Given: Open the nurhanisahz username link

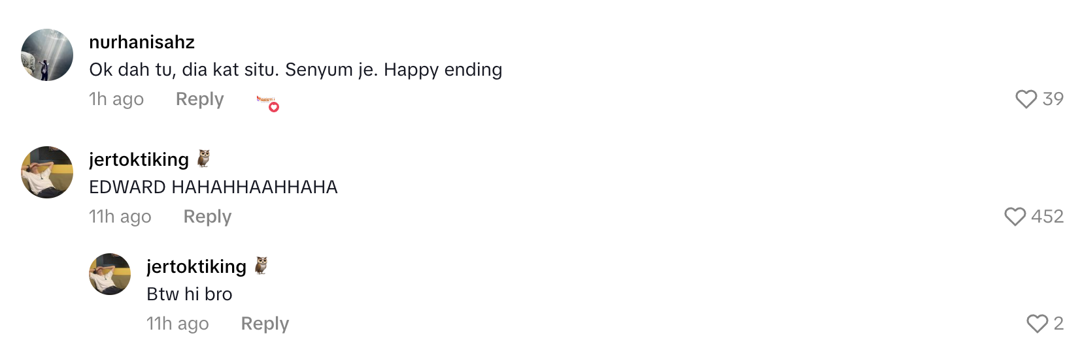Looking at the screenshot, I should pos(142,42).
